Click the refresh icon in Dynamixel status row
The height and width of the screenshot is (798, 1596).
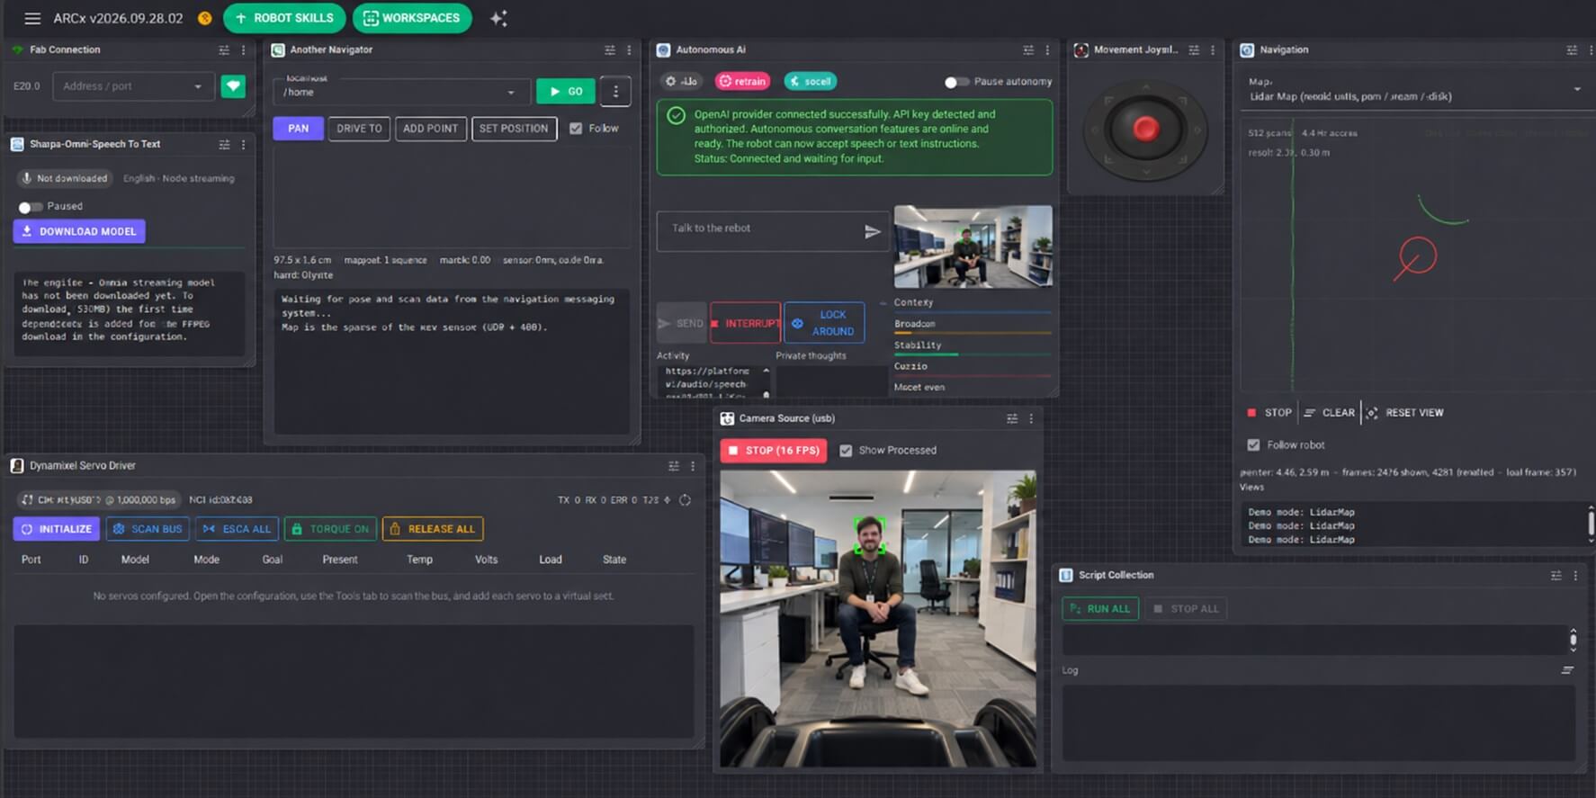click(x=686, y=500)
